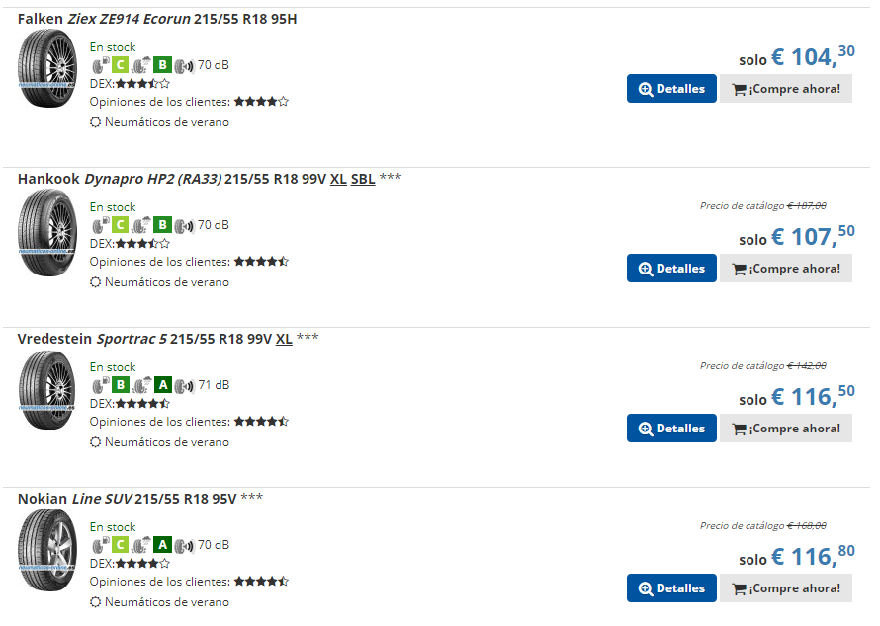
Task: Click the Hankook 70 dB noise icon
Action: click(x=184, y=226)
